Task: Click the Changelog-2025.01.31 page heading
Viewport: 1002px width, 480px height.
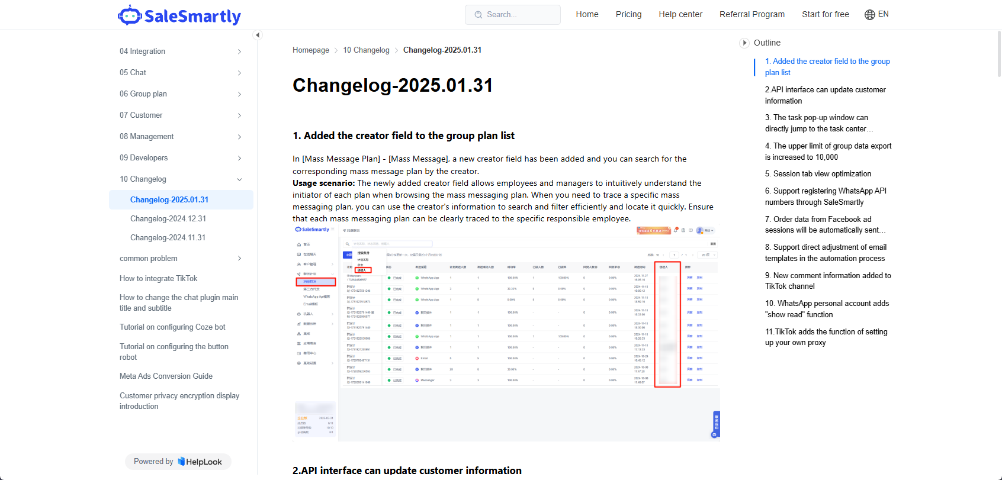Action: (393, 86)
